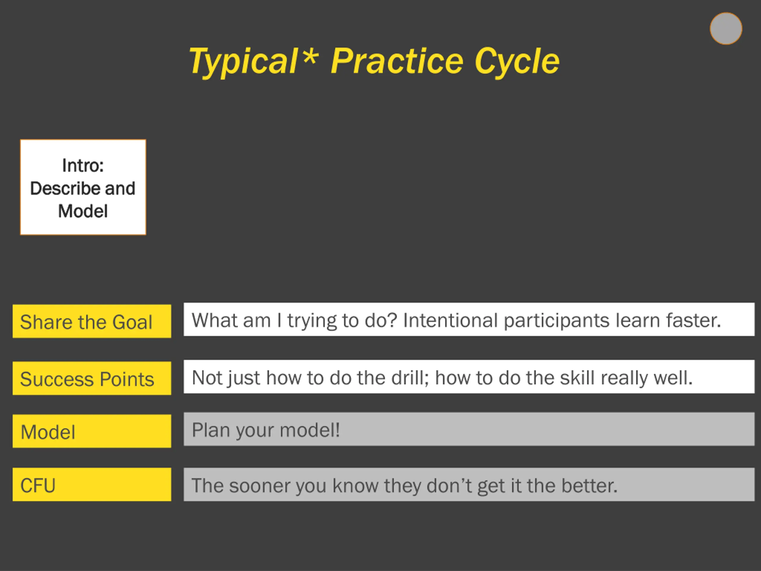
Task: Select the "What am I trying to do?" text box
Action: click(469, 319)
